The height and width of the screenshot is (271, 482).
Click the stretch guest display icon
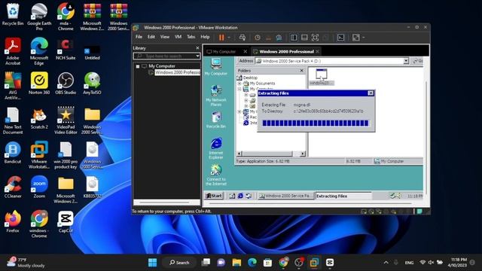(356, 38)
